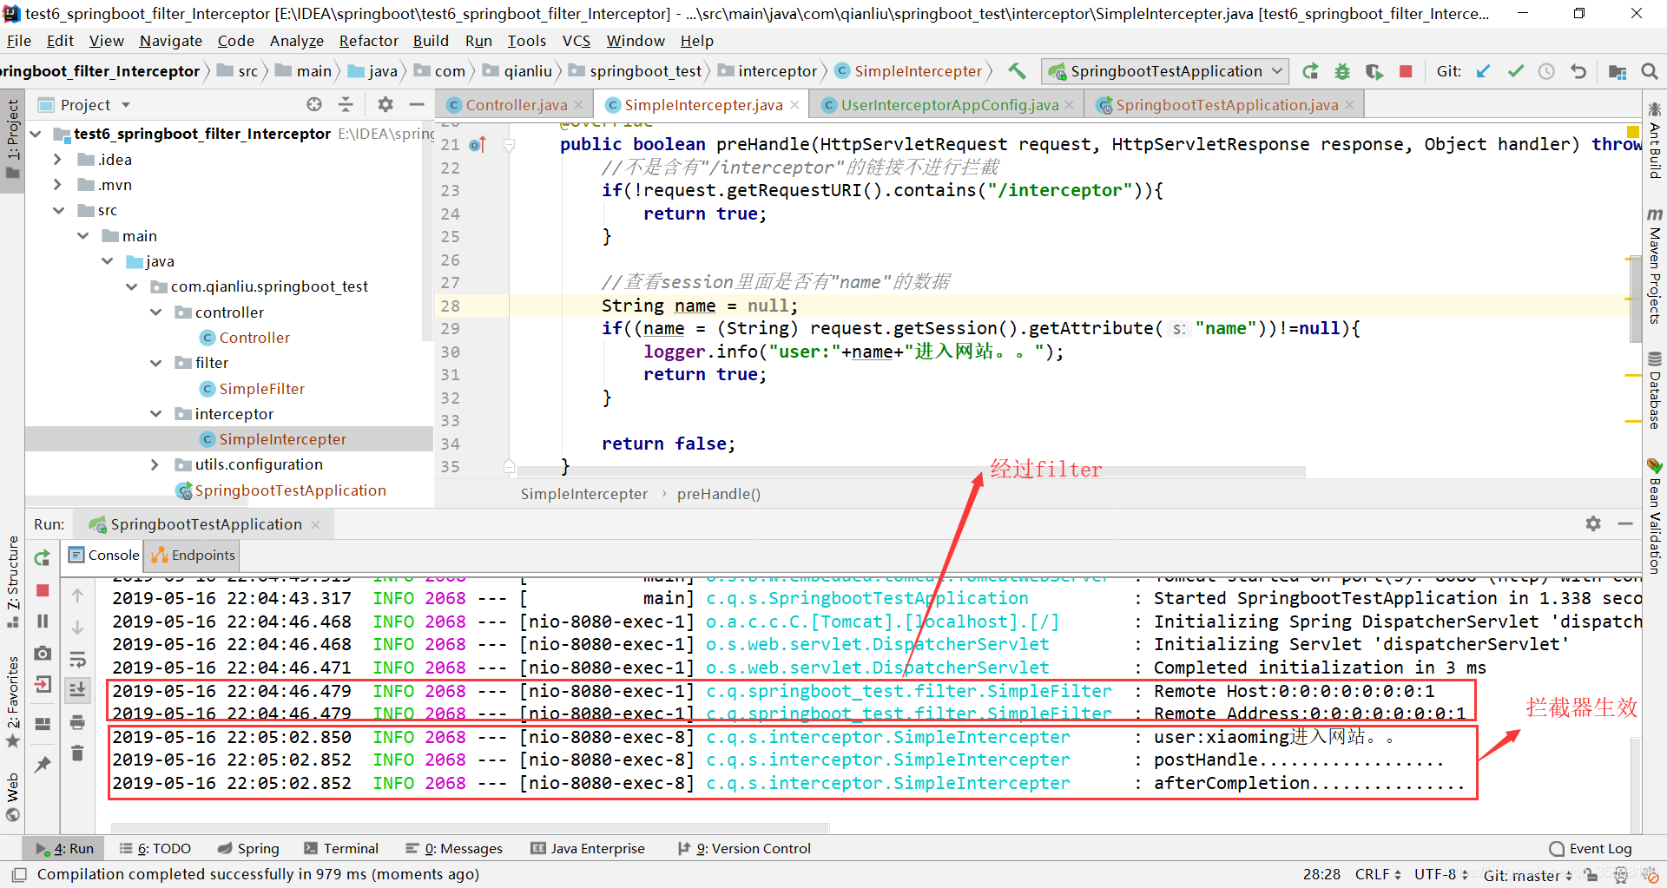This screenshot has width=1667, height=888.
Task: Pause output in Run panel
Action: click(43, 622)
